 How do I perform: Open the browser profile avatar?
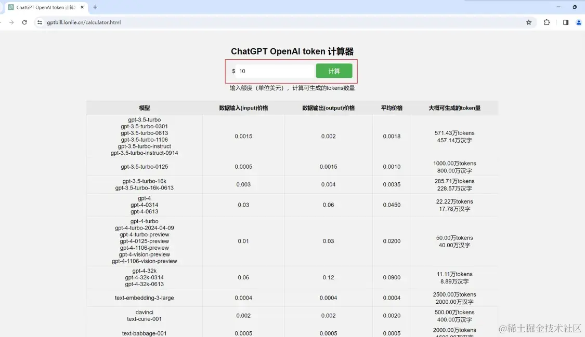click(x=579, y=22)
